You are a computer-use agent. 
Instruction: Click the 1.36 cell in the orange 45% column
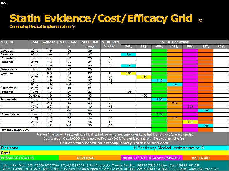[x=175, y=118]
